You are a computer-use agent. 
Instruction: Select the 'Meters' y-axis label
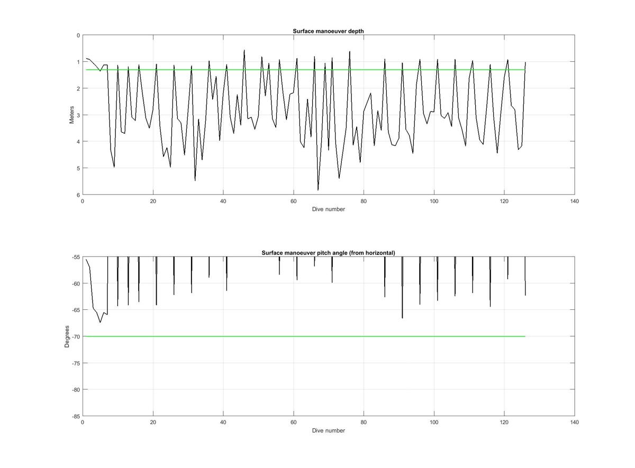(x=71, y=115)
